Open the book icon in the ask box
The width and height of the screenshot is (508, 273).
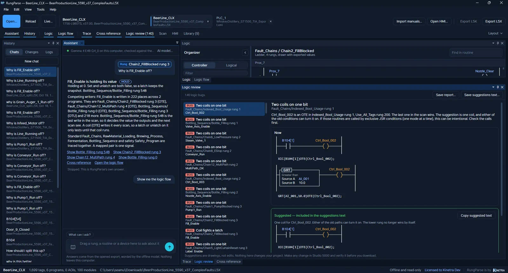(x=73, y=247)
